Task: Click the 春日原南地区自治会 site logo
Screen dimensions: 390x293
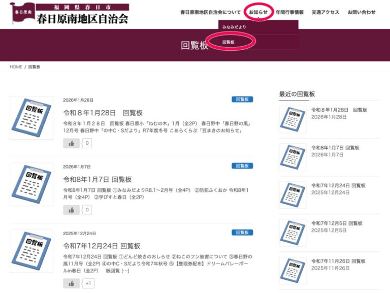Action: pyautogui.click(x=70, y=14)
